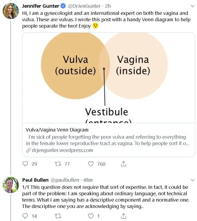
Task: Click the Paul Bullen display name
Action: [x=35, y=180]
